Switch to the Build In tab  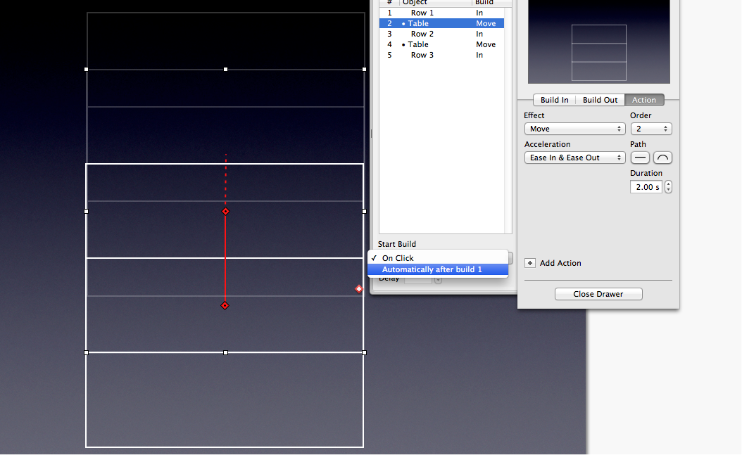(x=554, y=100)
